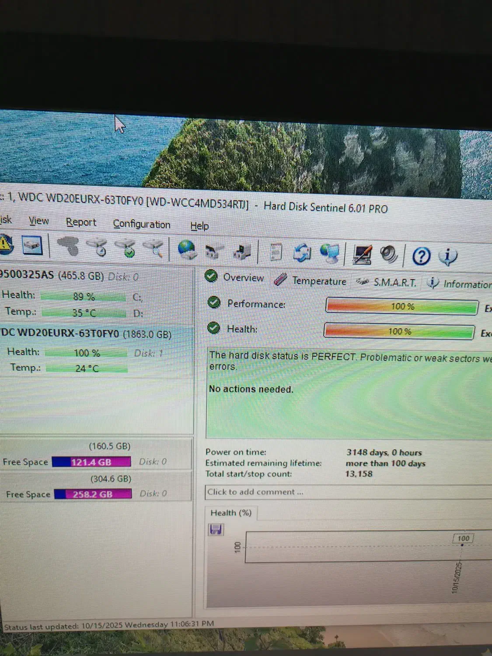Click the blue question mark Help icon

click(x=421, y=256)
